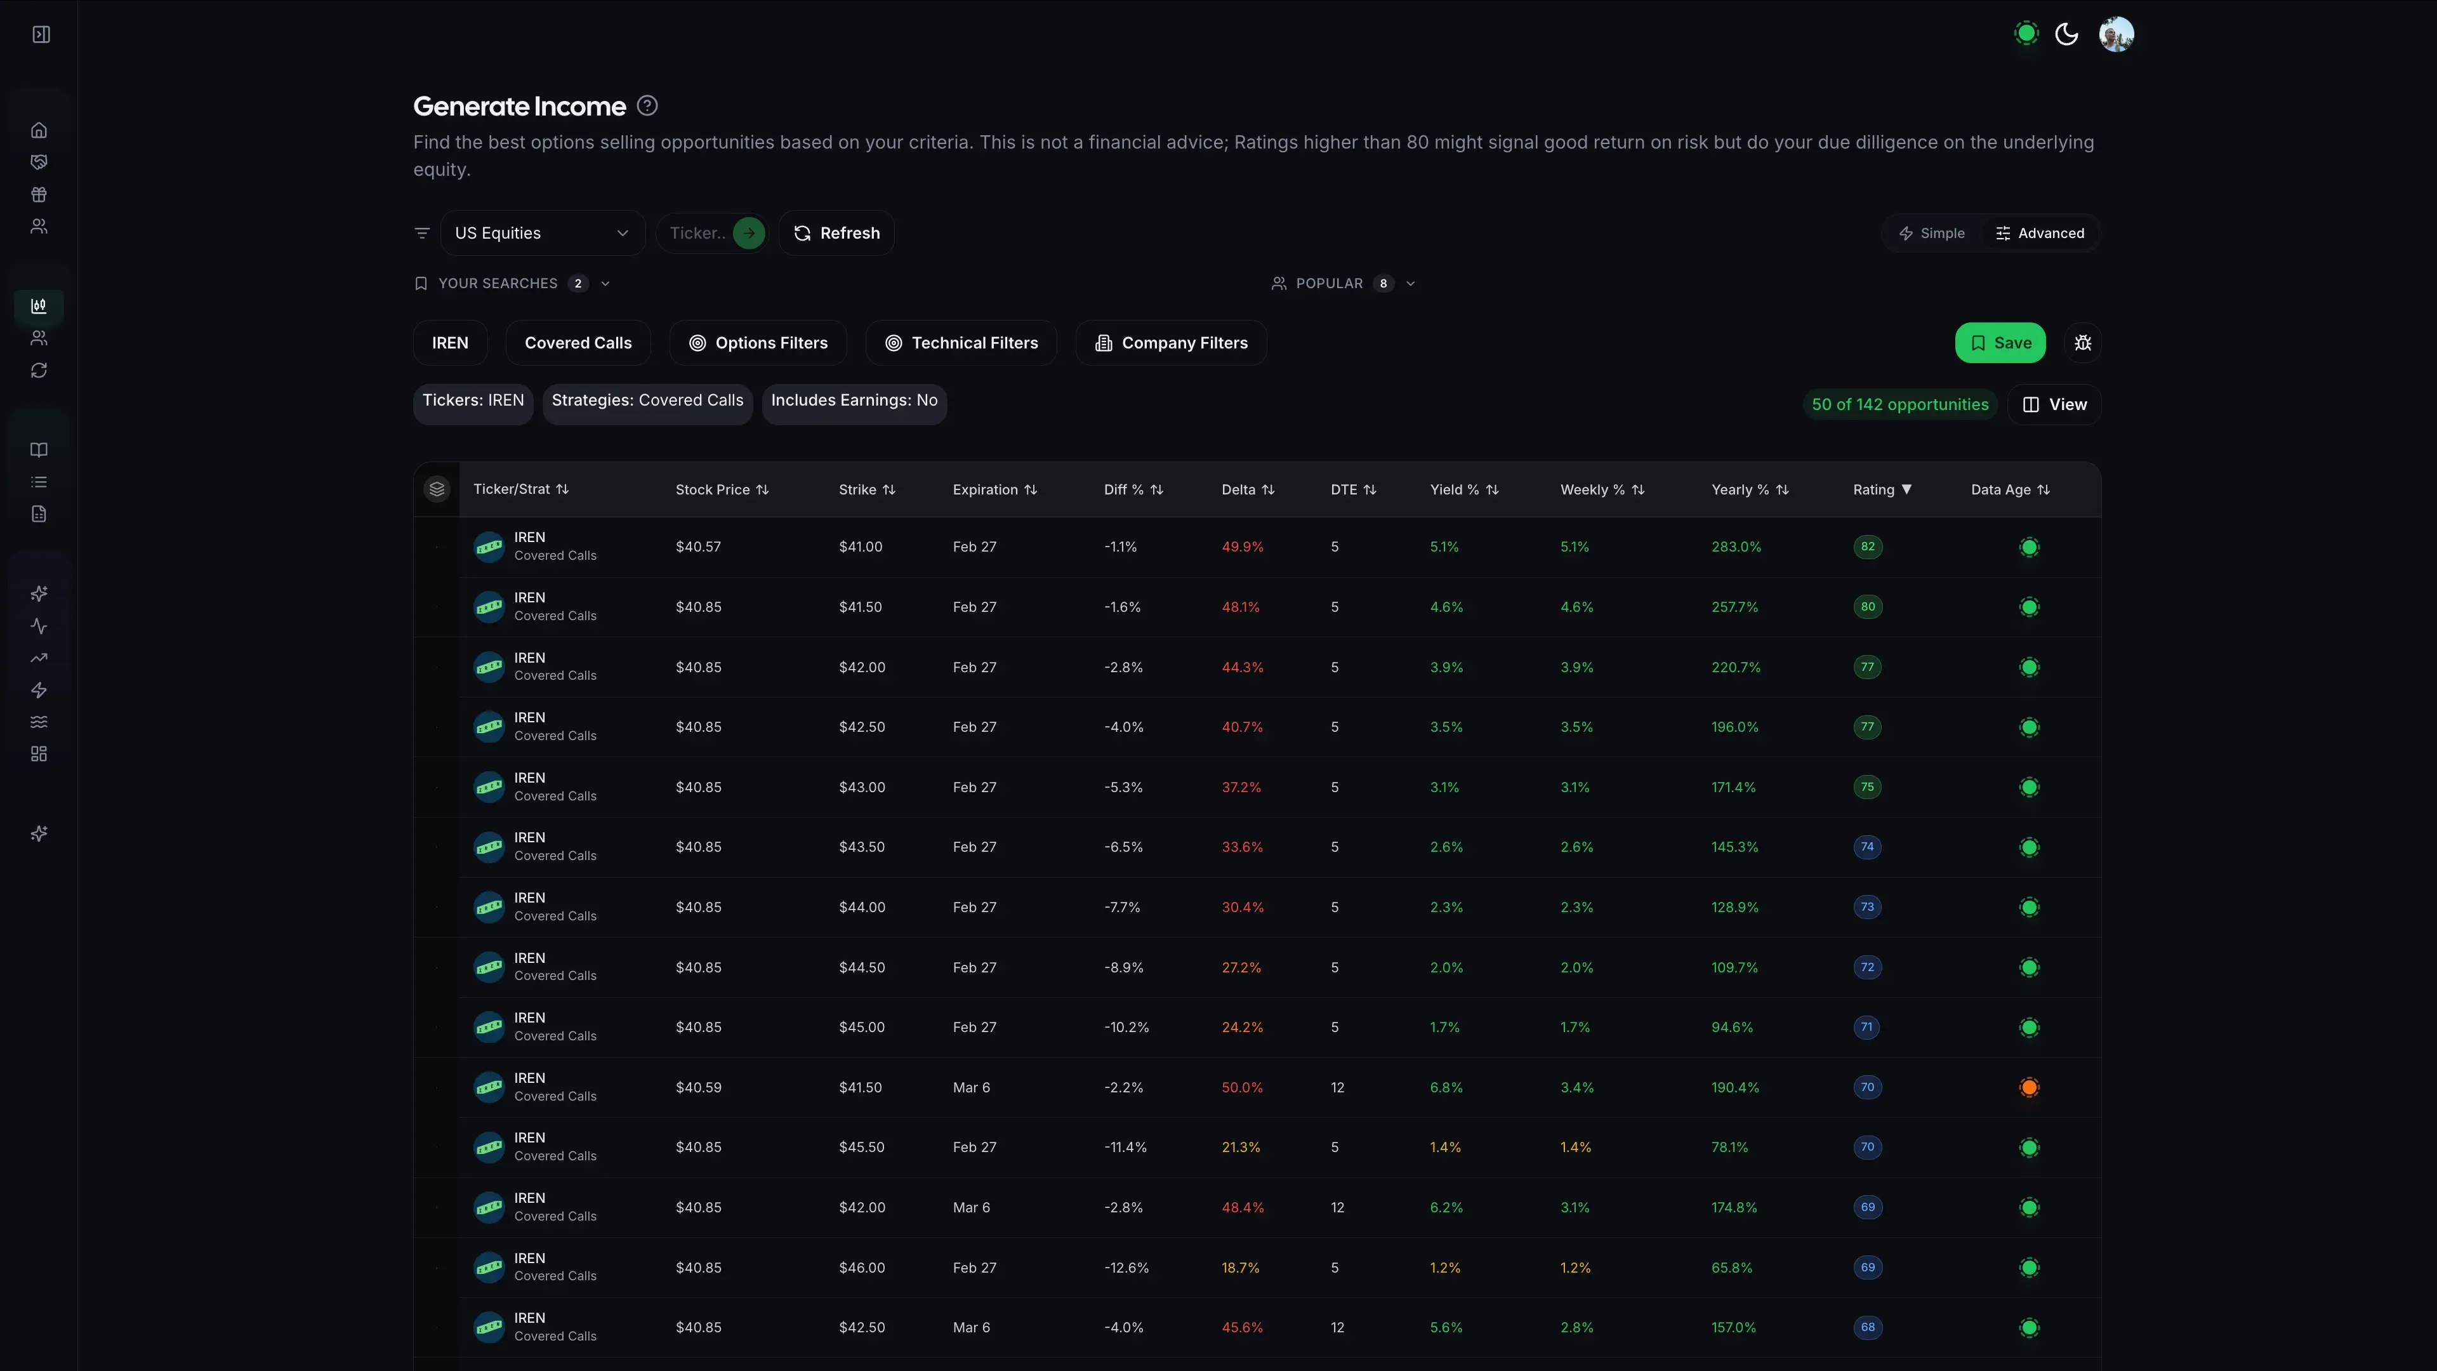The image size is (2437, 1371).
Task: Sort by Weekly % column
Action: coord(1602,490)
